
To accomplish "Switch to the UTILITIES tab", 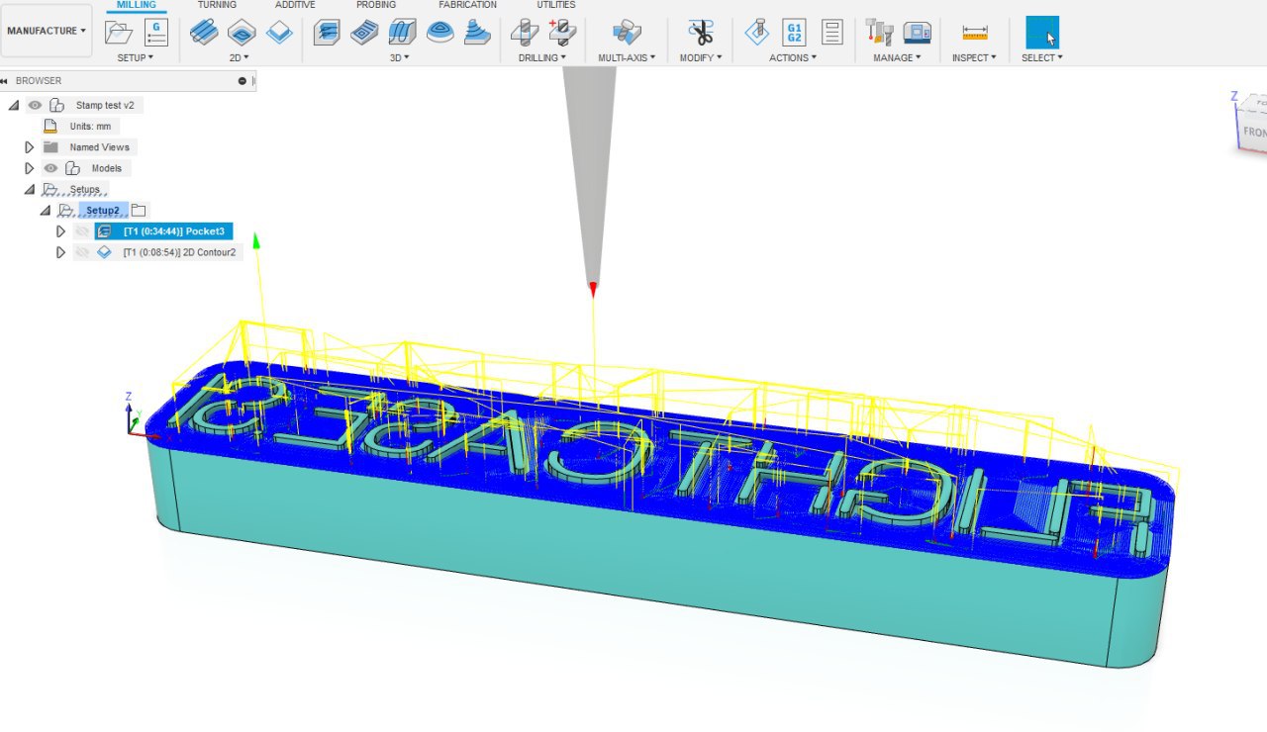I will pos(556,5).
